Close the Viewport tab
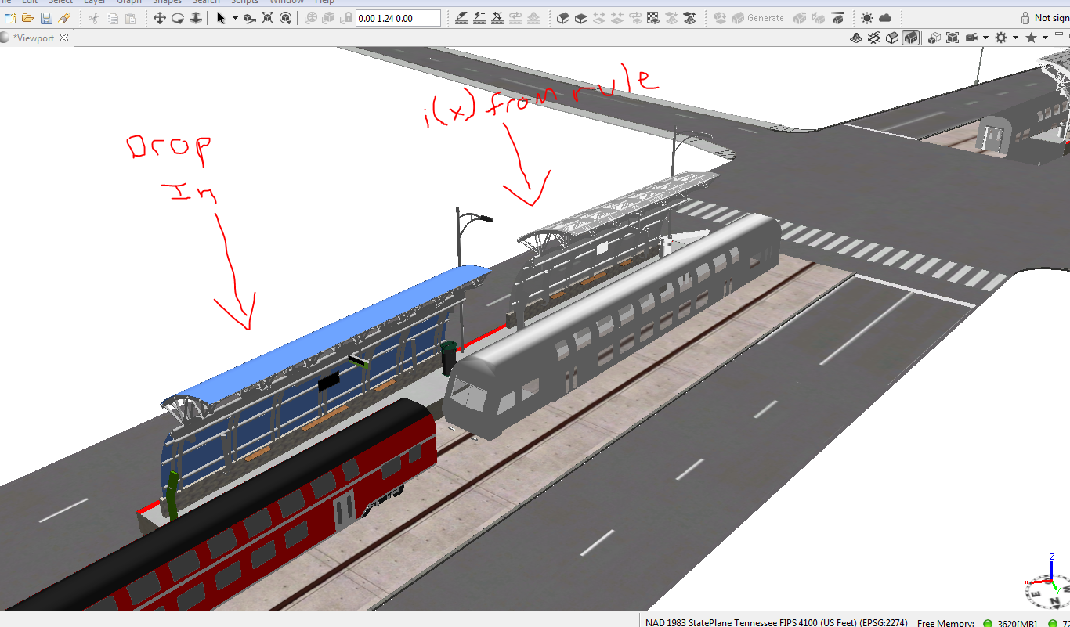This screenshot has height=627, width=1070. click(64, 38)
